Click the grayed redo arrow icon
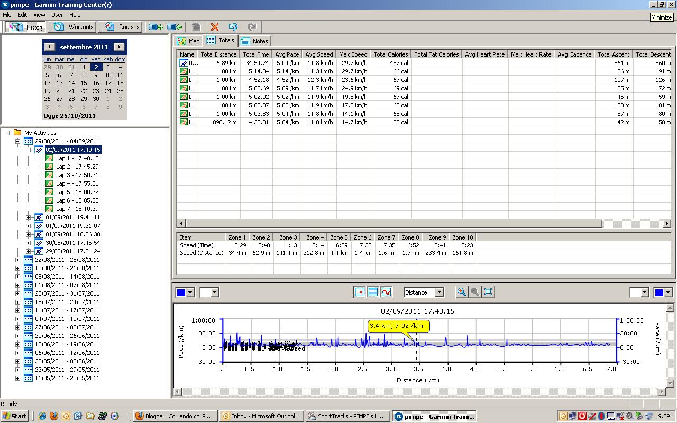Viewport: 677px width, 423px height. 252,26
